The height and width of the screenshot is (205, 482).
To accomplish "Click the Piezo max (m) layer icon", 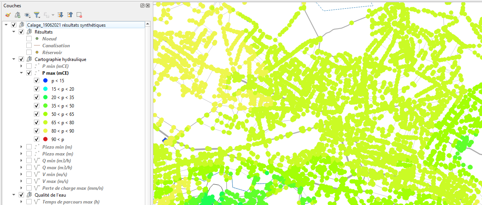I will 37,154.
